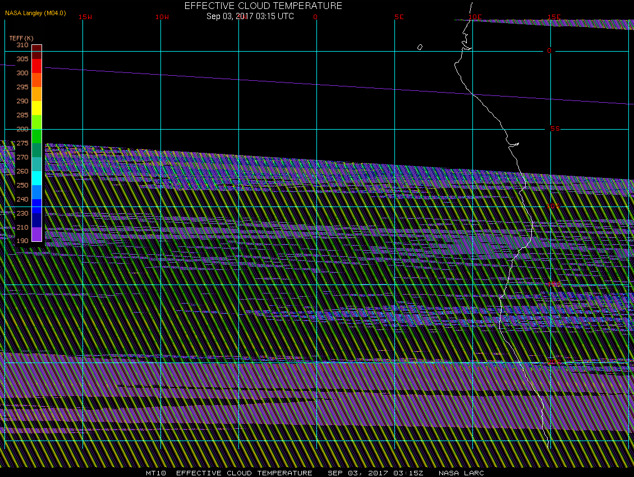Click the 'NASA Langley (M04.0)' label

[x=35, y=13]
